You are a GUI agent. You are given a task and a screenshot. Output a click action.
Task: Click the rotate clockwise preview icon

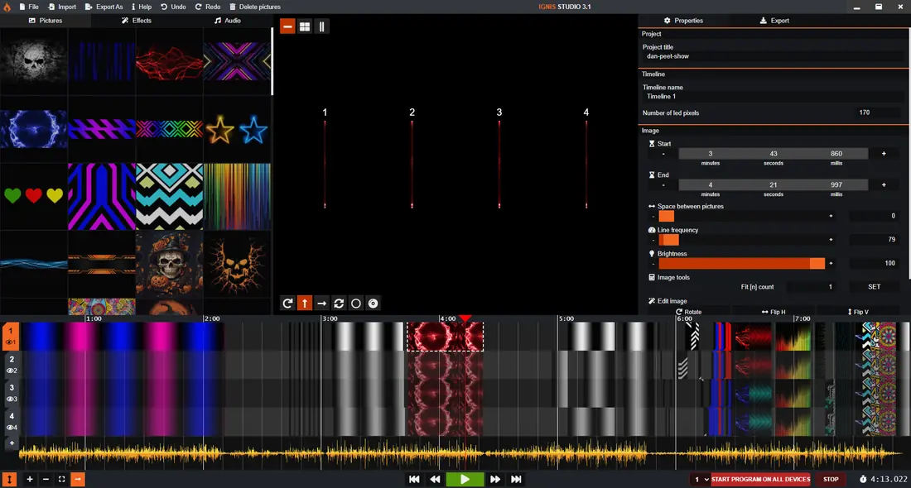pyautogui.click(x=287, y=304)
